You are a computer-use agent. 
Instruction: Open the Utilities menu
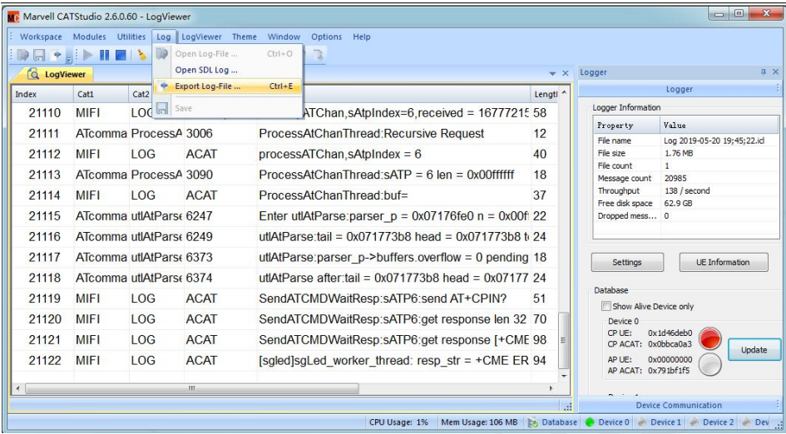pos(131,37)
